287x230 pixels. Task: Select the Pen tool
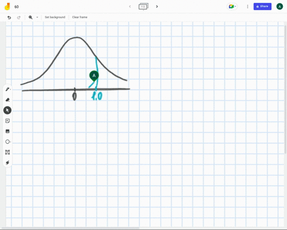(7, 89)
